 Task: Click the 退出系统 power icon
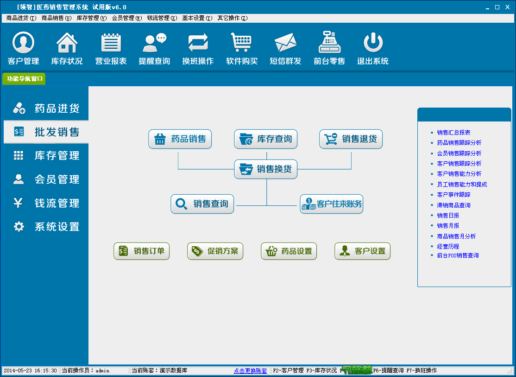[x=372, y=43]
